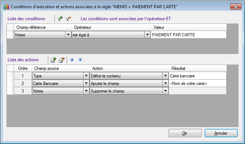Click the 'Champ référence' column header

pyautogui.click(x=43, y=27)
